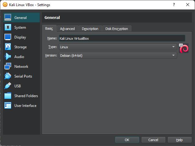Click the General monitor icon in sidebar

(8, 17)
